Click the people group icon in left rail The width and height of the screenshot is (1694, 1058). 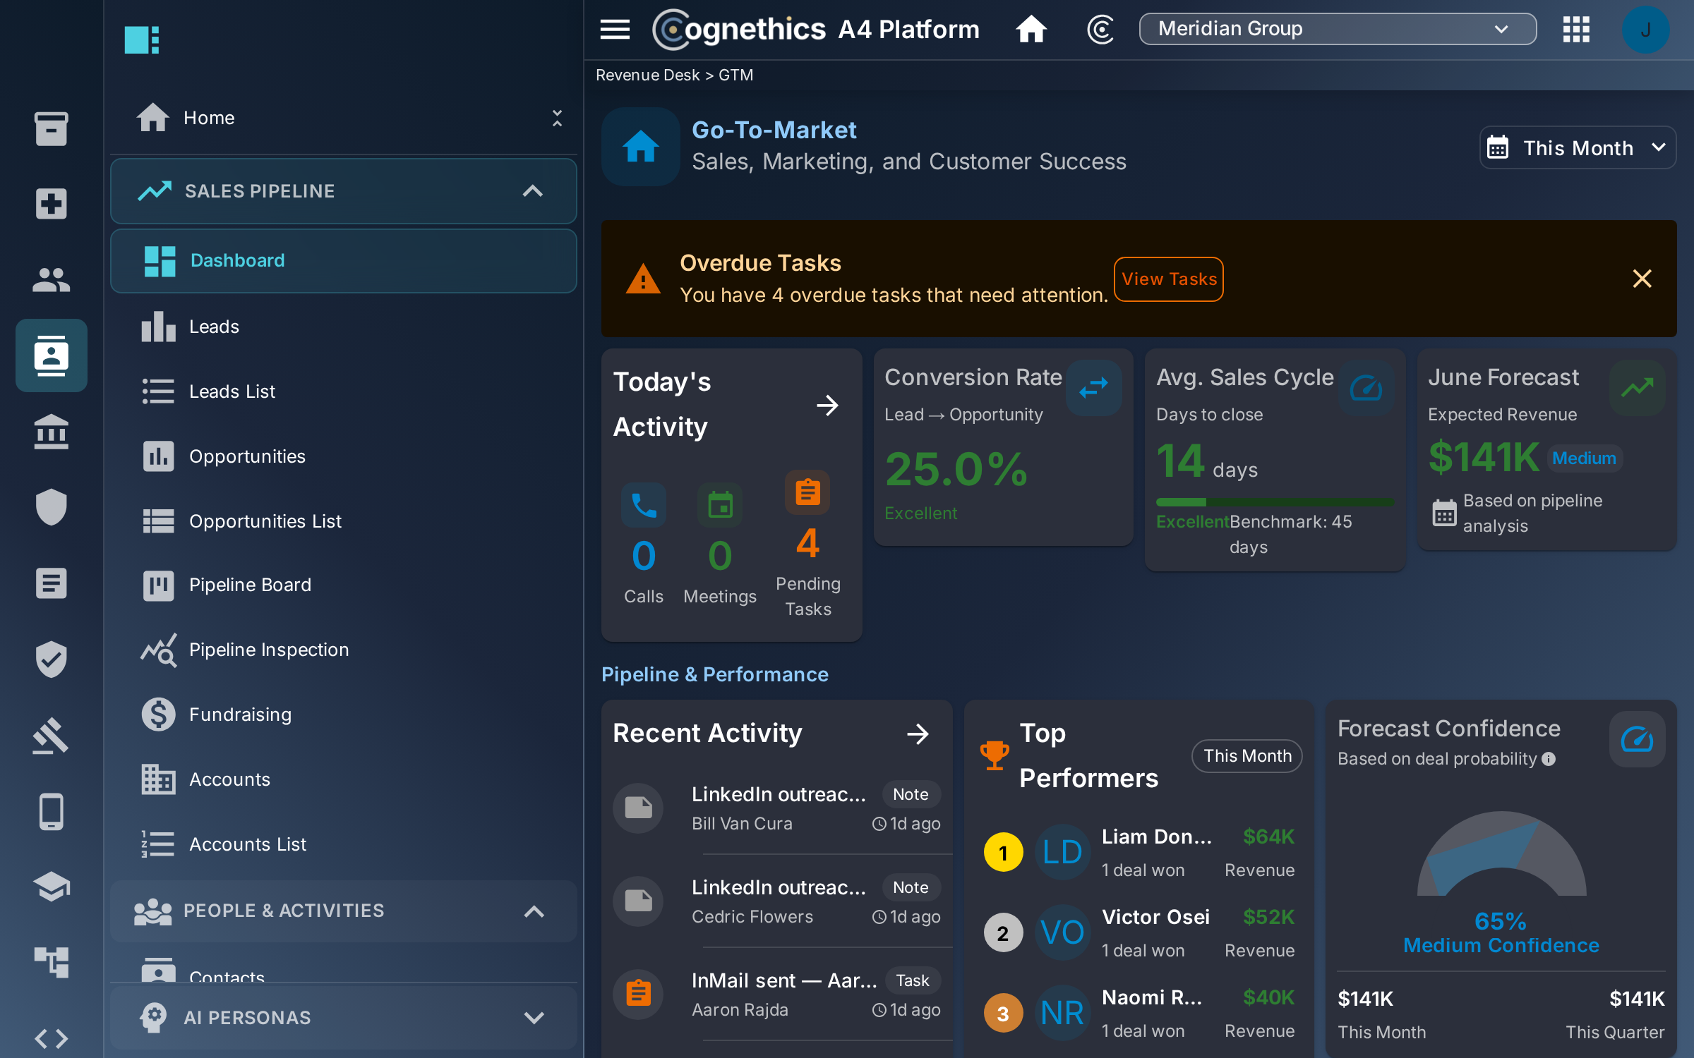(52, 280)
